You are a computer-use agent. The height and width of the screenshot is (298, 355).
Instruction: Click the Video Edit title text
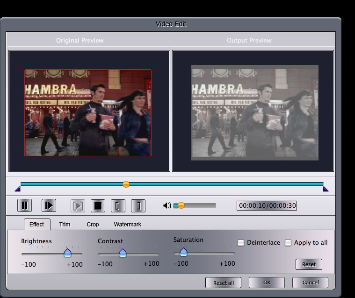(171, 24)
